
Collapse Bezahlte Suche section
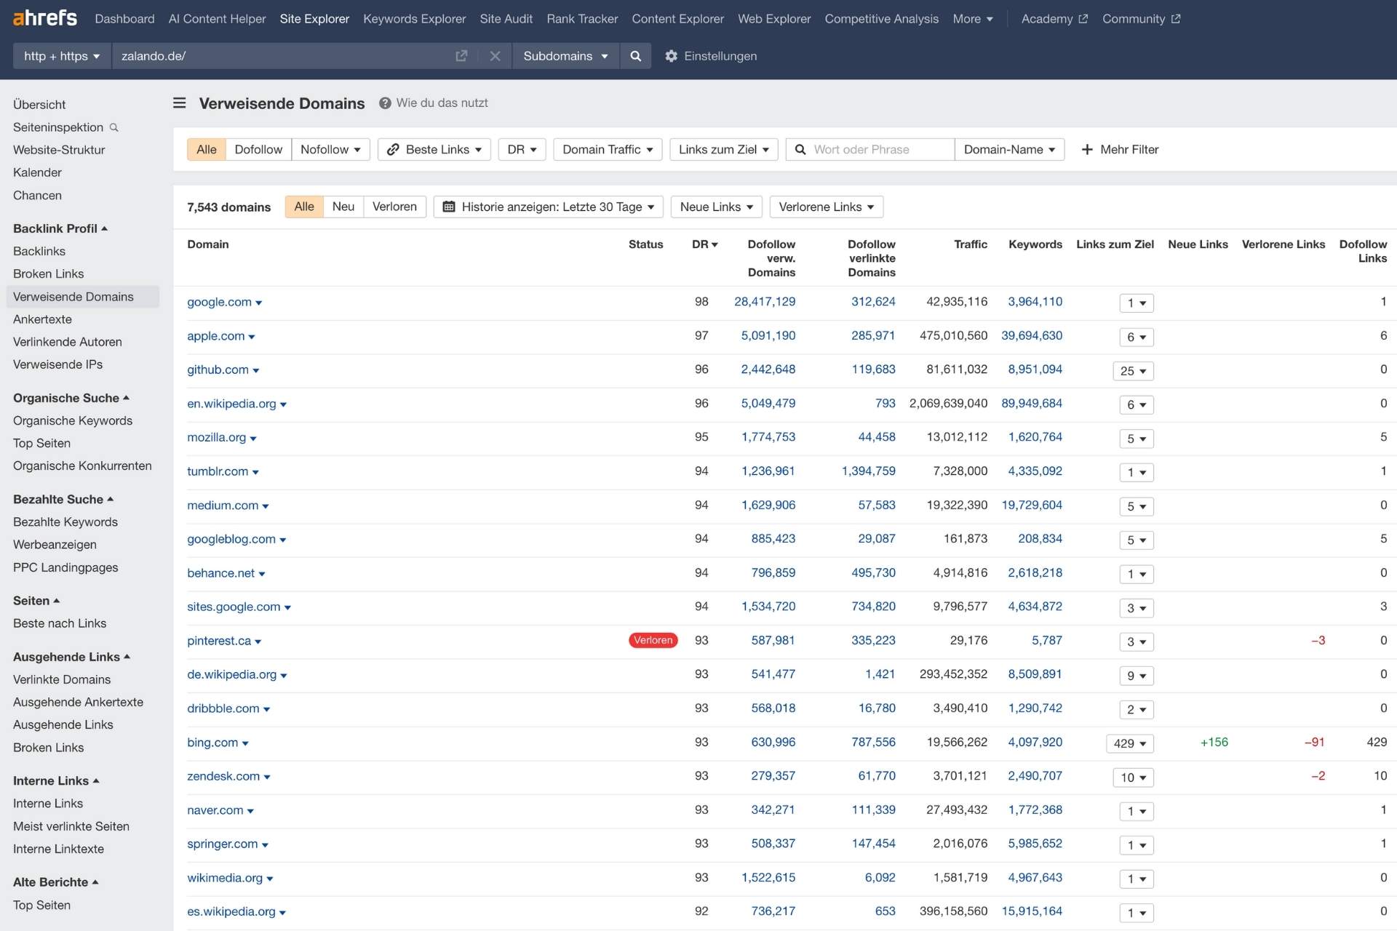pyautogui.click(x=63, y=499)
